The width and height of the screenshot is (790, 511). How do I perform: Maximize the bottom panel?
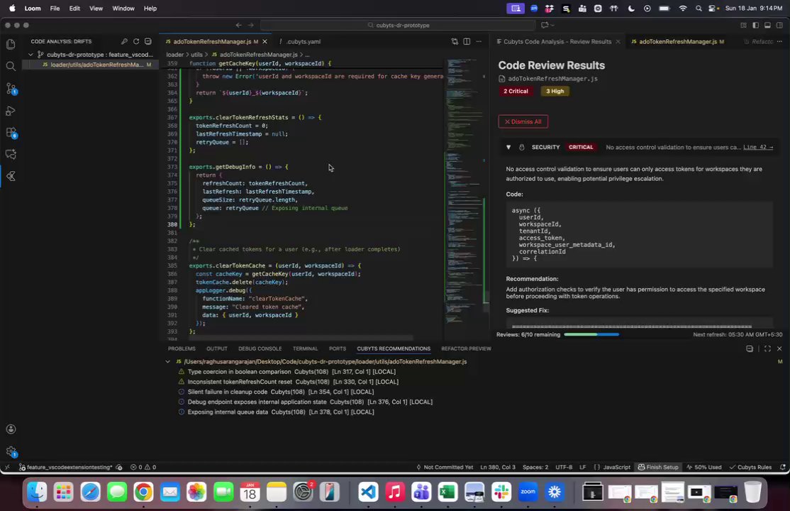(x=767, y=348)
